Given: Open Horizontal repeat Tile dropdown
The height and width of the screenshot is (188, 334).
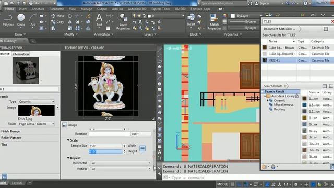Looking at the screenshot, I should (120, 163).
